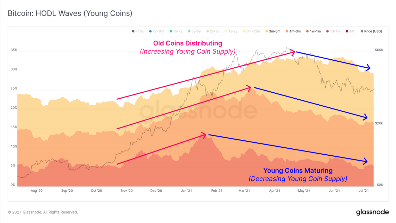Select the Jan '21 x-axis label
Image resolution: width=396 pixels, height=223 pixels.
tap(186, 191)
